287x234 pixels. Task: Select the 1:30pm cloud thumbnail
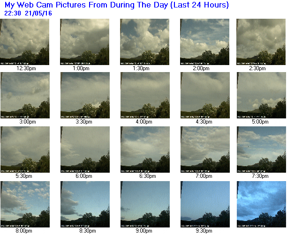point(144,42)
